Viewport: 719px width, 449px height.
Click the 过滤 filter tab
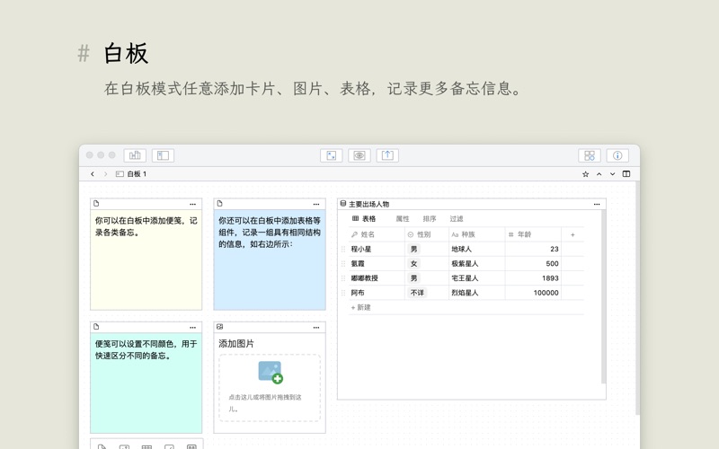click(x=457, y=219)
